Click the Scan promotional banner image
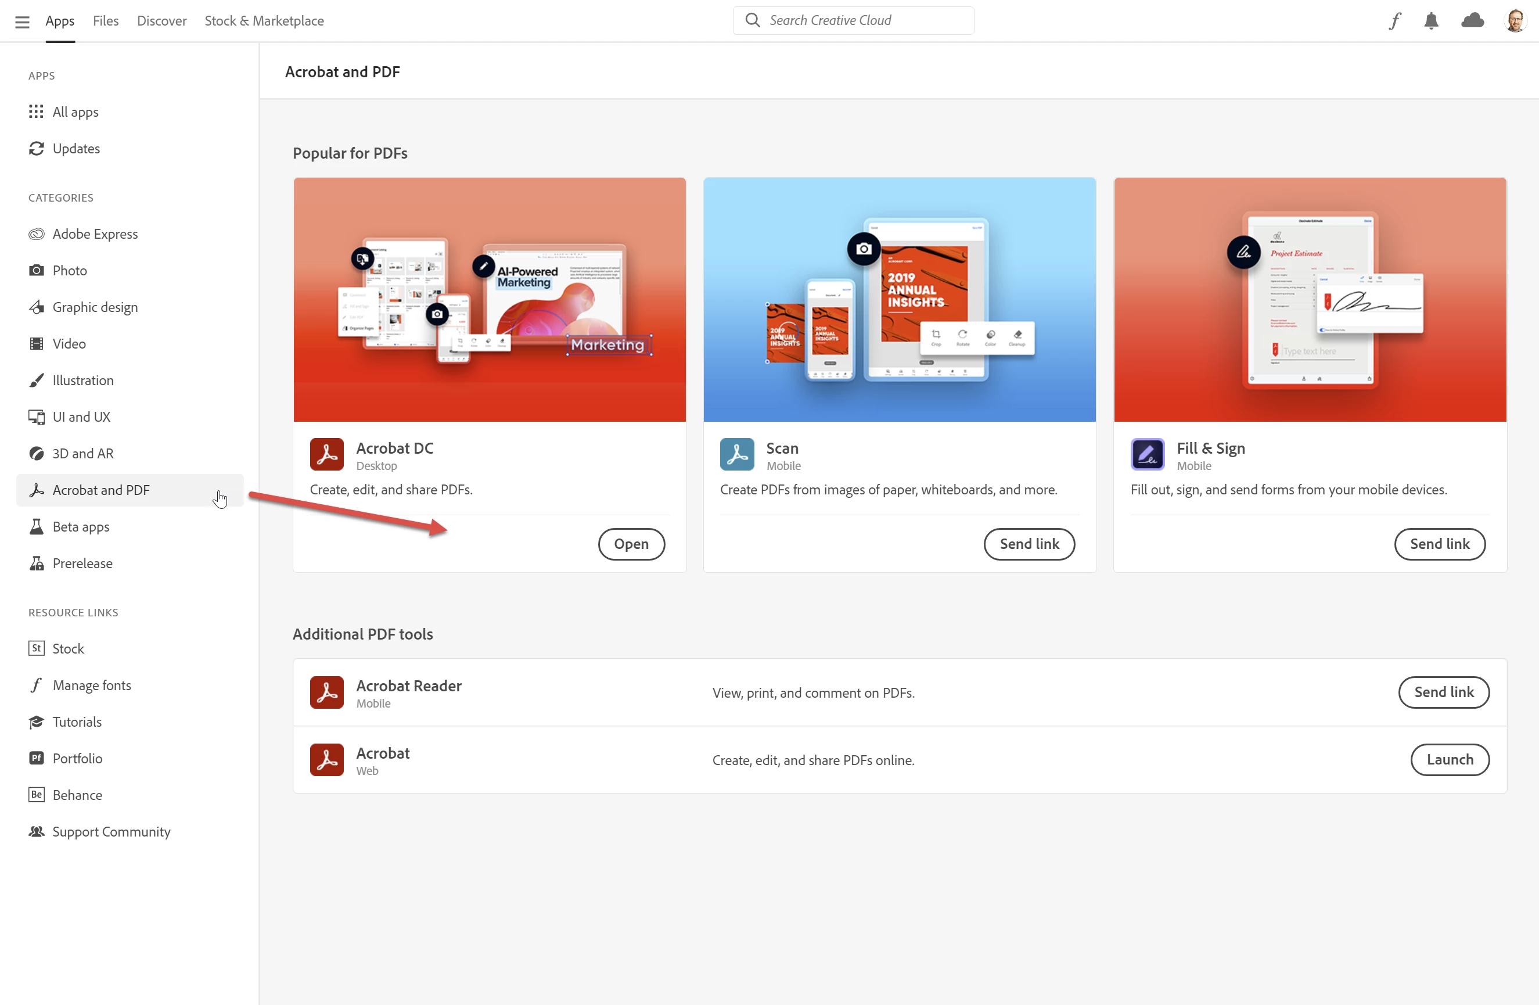The image size is (1539, 1005). 900,299
